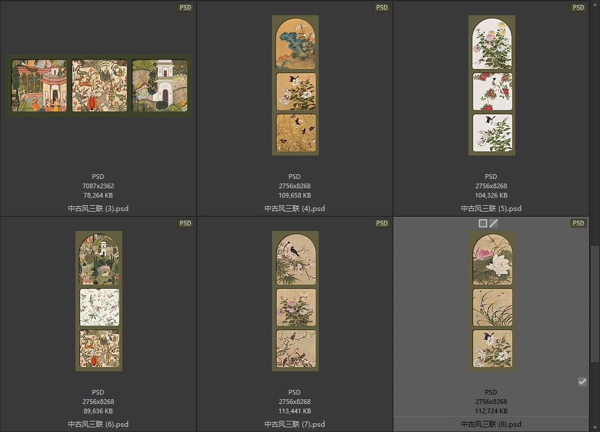
Task: Click the filename 中古风三联 (8).psd
Action: (491, 424)
